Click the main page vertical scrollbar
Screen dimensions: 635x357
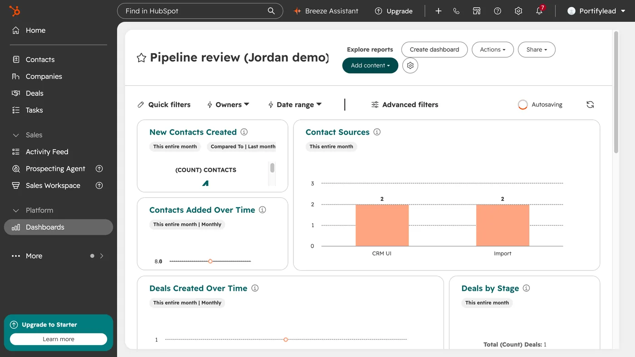[616, 93]
